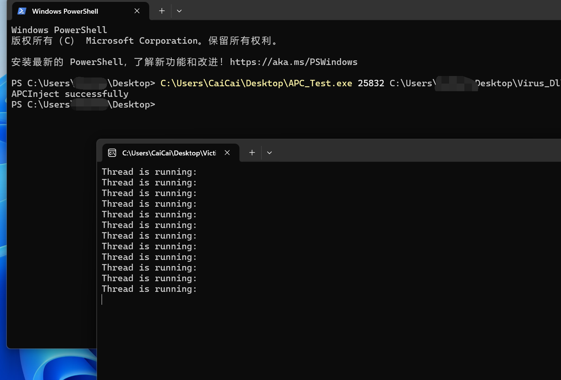Click the blinking cursor line in the Victim console
The image size is (561, 380).
click(102, 300)
